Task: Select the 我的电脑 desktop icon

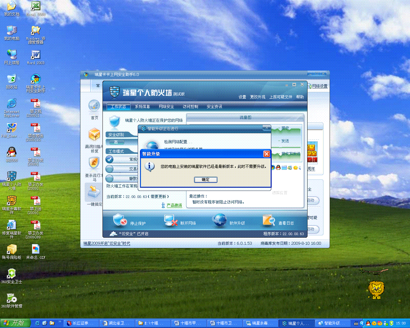Action: pyautogui.click(x=12, y=33)
